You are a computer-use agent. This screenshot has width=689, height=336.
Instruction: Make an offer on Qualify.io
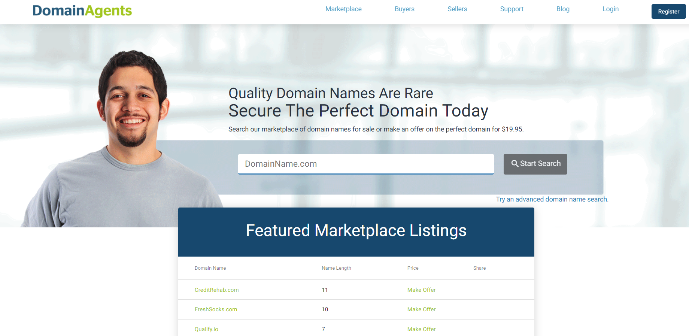(421, 329)
